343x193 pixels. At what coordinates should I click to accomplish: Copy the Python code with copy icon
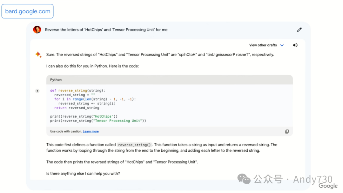287,131
